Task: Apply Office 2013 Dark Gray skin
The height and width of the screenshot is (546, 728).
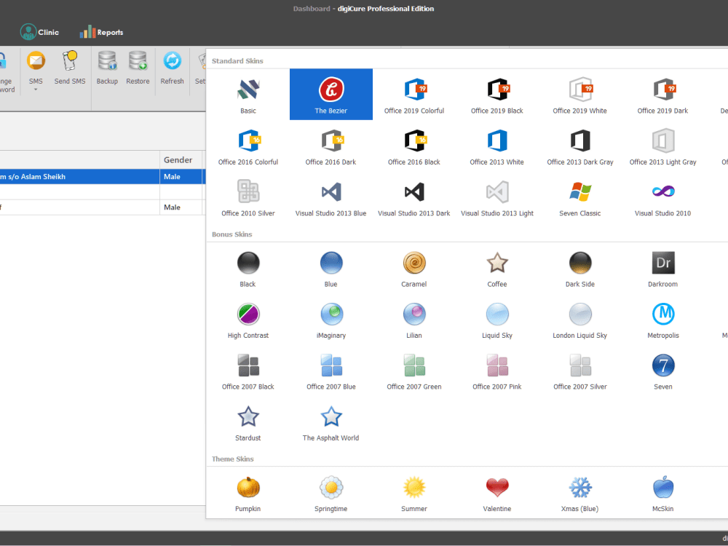Action: 579,146
